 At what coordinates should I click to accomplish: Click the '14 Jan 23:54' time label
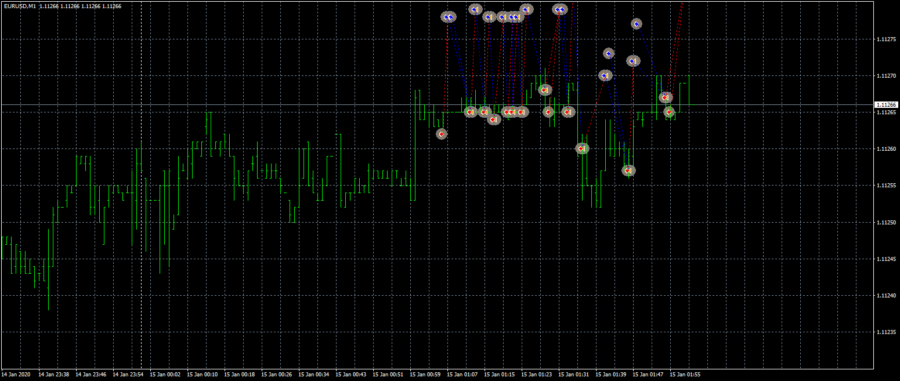(128, 375)
